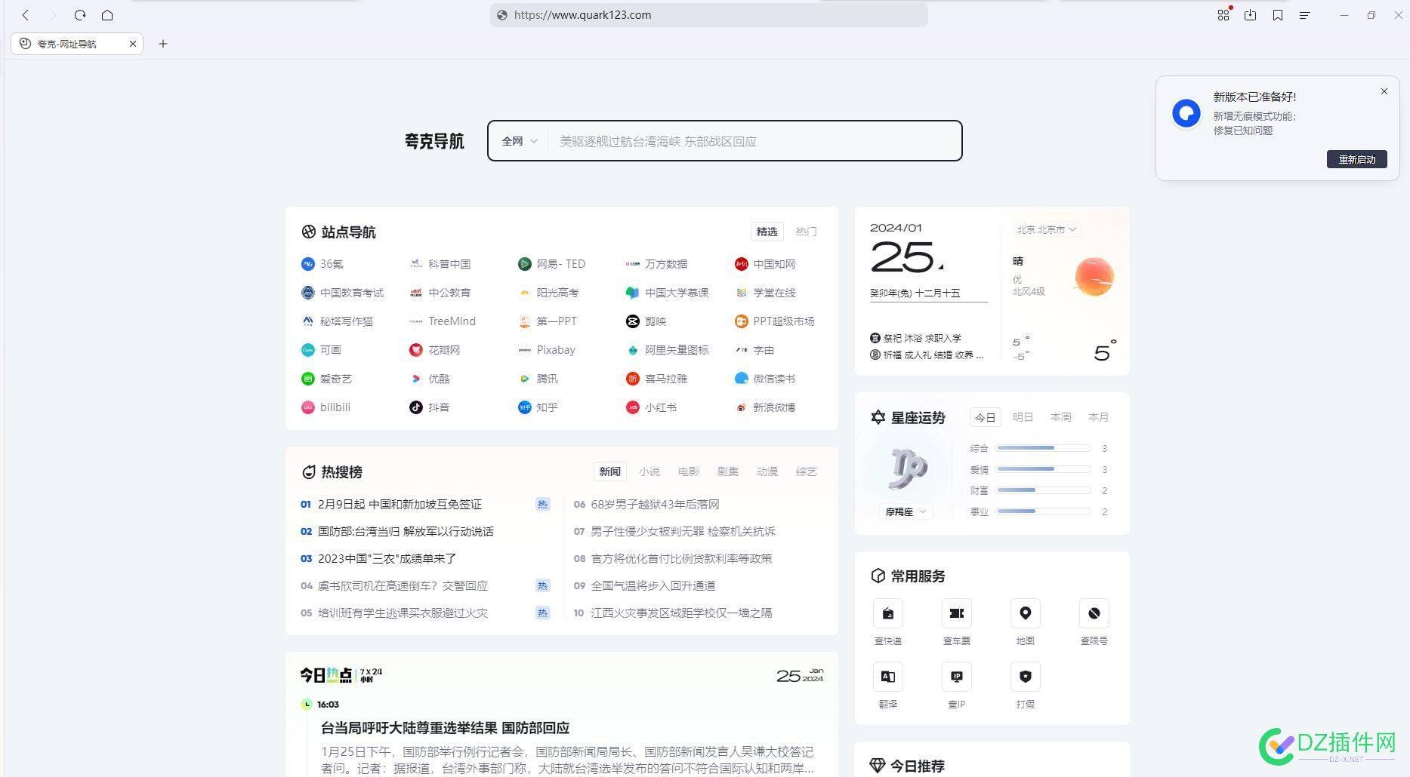Switch to the 本月 horoscope tab

pyautogui.click(x=1099, y=417)
